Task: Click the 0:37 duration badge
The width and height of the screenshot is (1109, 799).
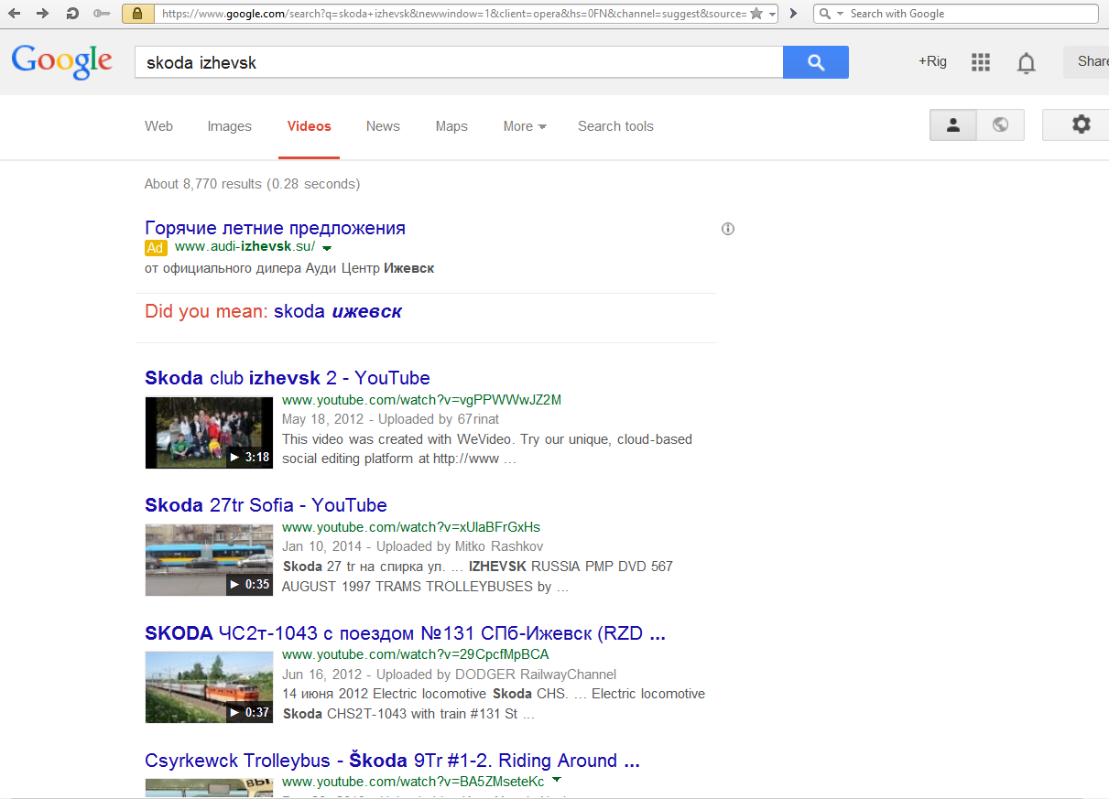Action: (249, 712)
